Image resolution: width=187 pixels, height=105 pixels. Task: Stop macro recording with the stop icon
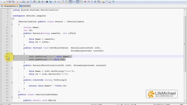point(89,2)
